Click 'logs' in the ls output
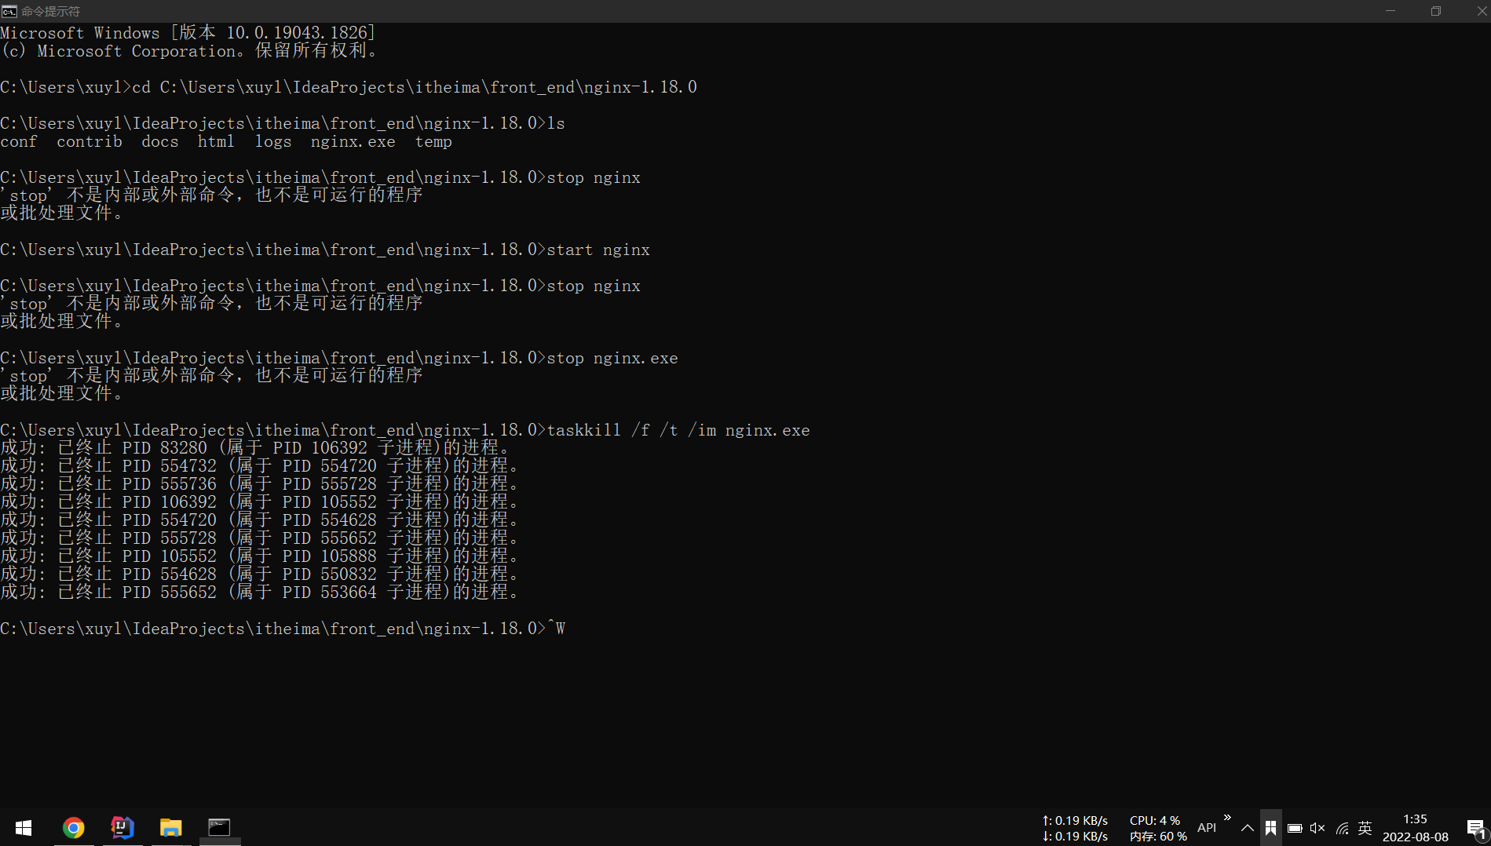This screenshot has width=1491, height=846. [x=273, y=141]
